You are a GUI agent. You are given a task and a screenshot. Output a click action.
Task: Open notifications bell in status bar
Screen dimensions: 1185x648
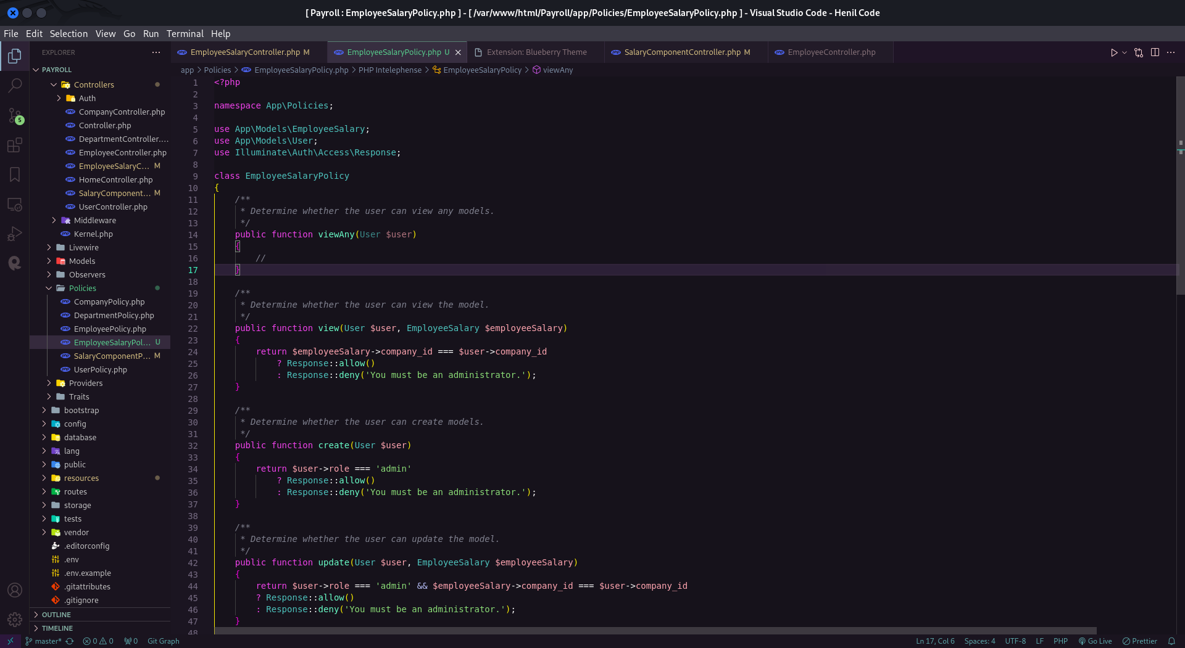1171,641
